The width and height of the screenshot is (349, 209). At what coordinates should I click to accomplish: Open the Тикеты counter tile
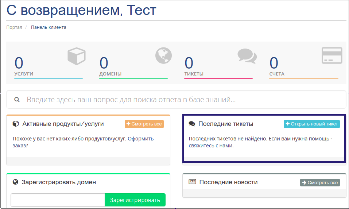point(218,63)
